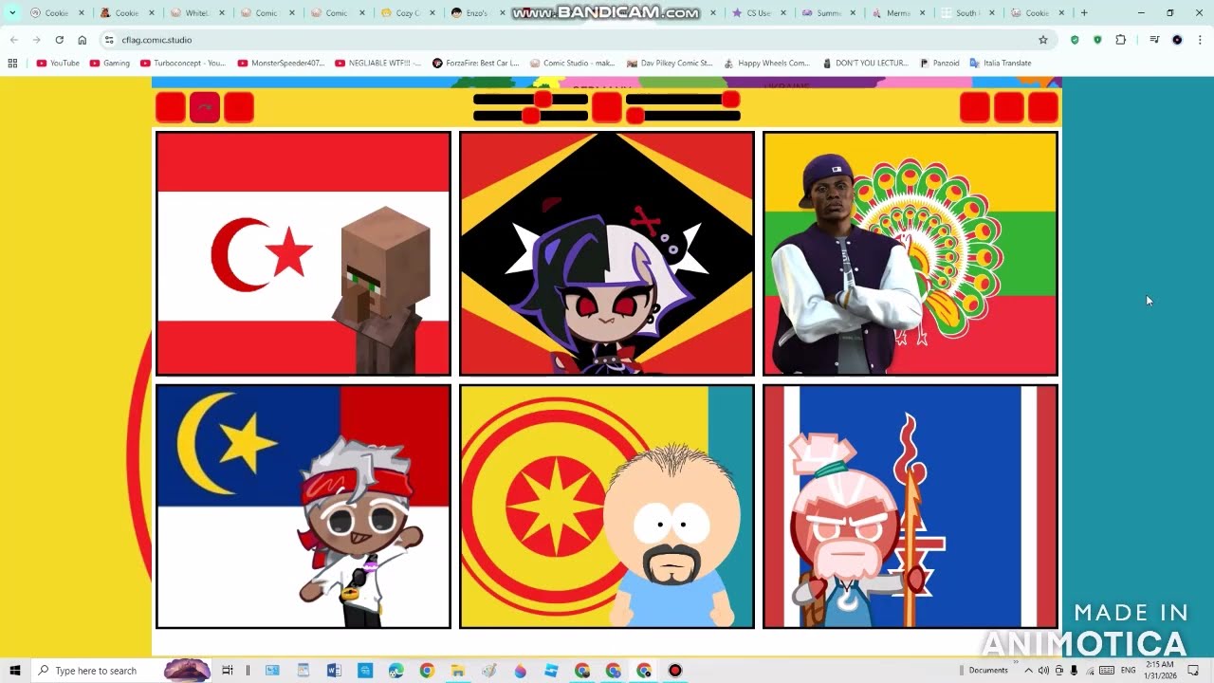The width and height of the screenshot is (1214, 683).
Task: Open the MonsterSpeeder407 bookmark
Action: pyautogui.click(x=280, y=63)
